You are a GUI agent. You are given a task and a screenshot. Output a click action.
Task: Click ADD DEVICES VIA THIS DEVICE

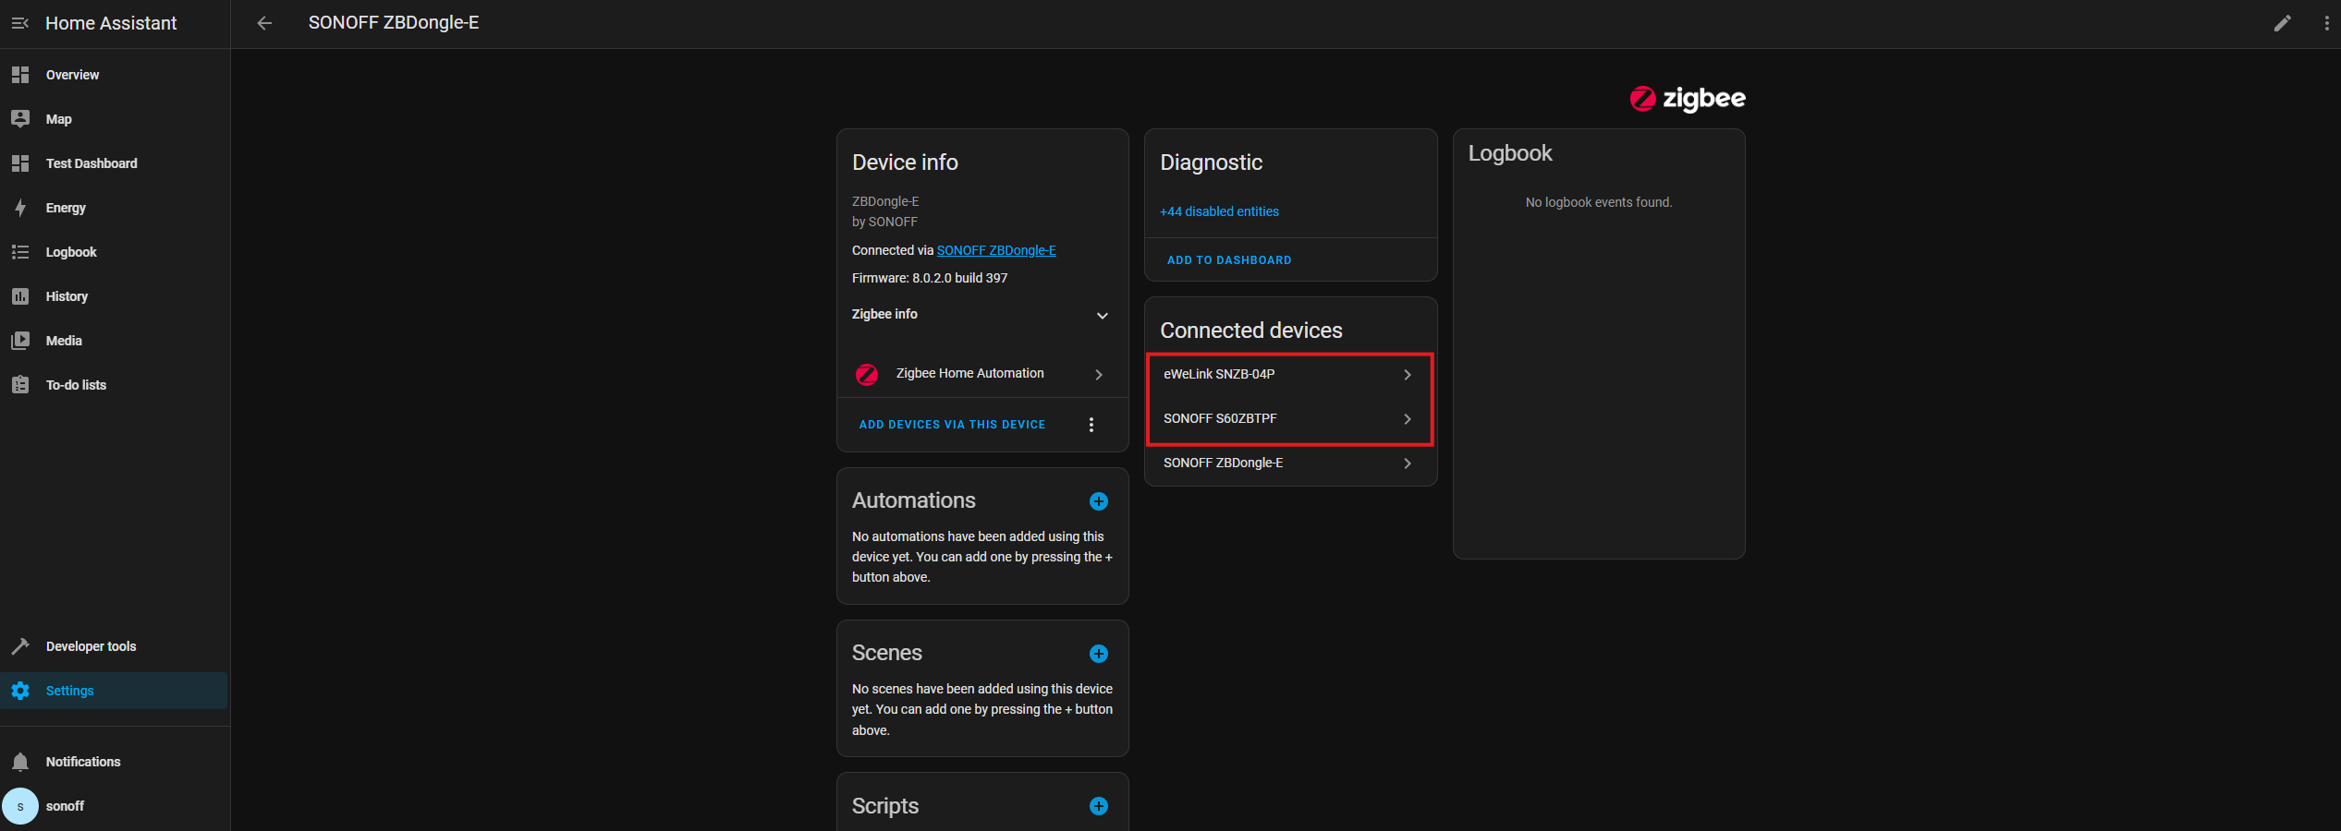pos(952,425)
